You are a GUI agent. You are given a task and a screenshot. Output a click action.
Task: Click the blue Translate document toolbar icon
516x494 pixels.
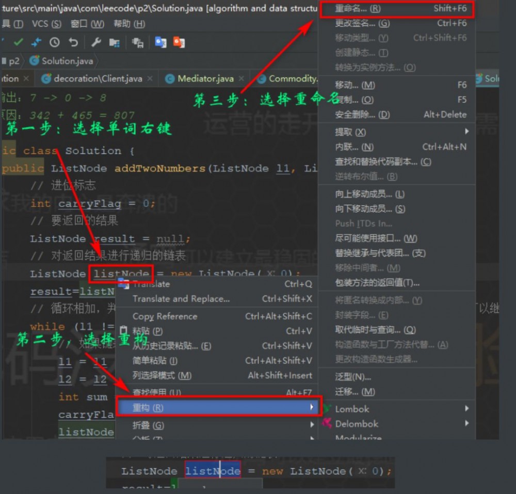159,43
